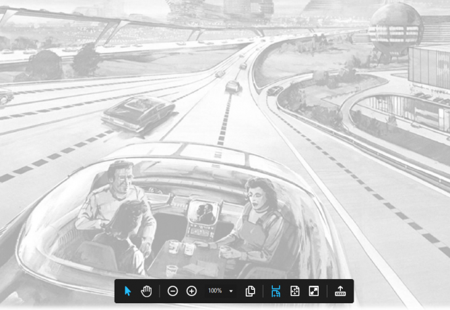Toggle the highlighted fit-width scrolling mode

point(276,291)
